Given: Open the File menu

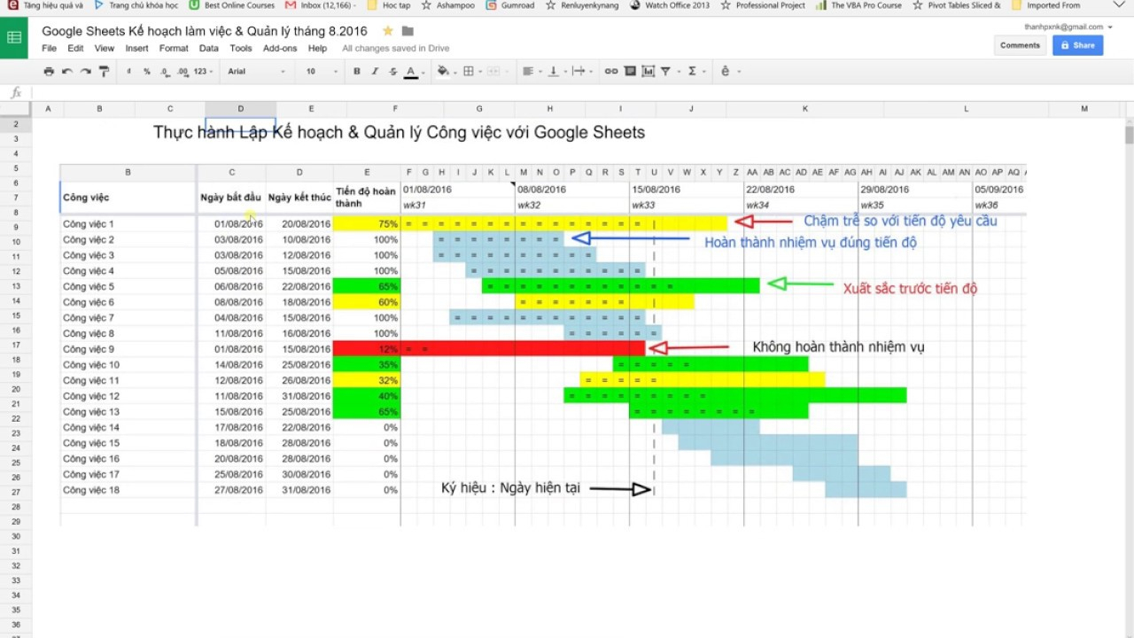Looking at the screenshot, I should (x=49, y=48).
